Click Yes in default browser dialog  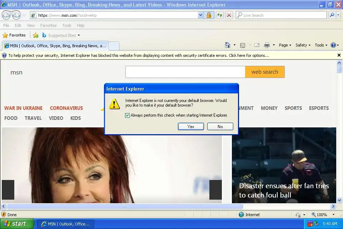(191, 126)
